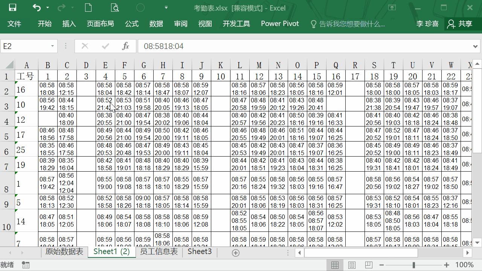Add a new worksheet with the plus button
The height and width of the screenshot is (271, 482).
click(235, 252)
